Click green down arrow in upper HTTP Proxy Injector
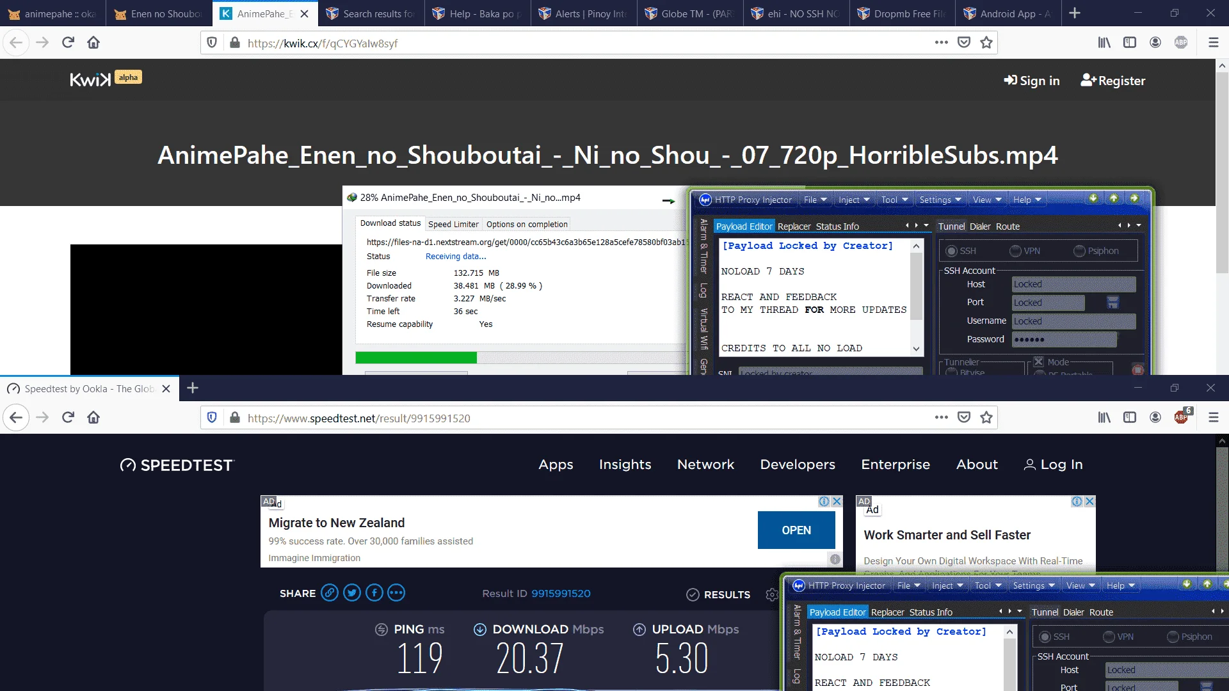Image resolution: width=1229 pixels, height=691 pixels. pyautogui.click(x=1093, y=198)
